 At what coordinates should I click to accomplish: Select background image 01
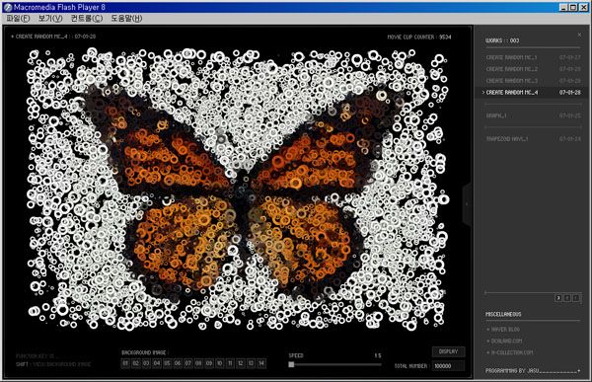tap(125, 363)
